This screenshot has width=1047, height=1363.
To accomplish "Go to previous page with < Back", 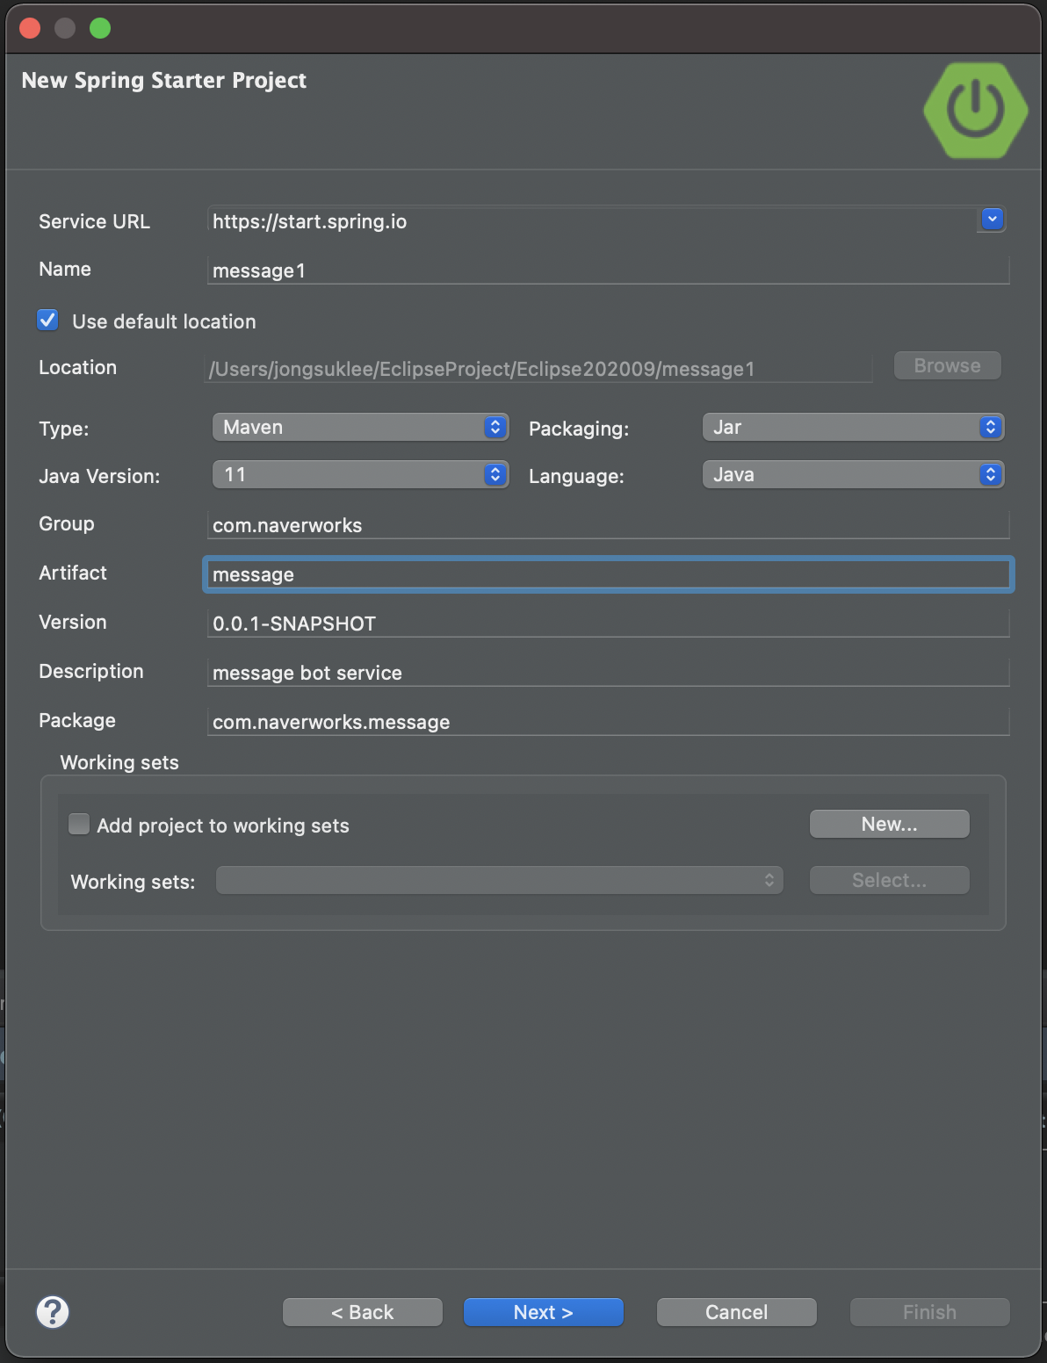I will [363, 1312].
